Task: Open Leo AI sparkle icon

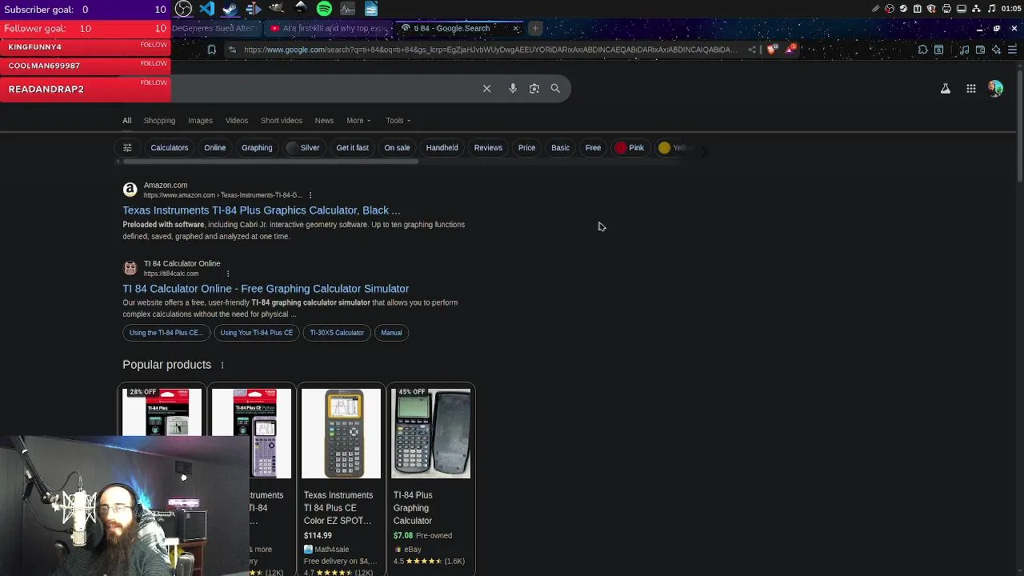Action: 996,50
